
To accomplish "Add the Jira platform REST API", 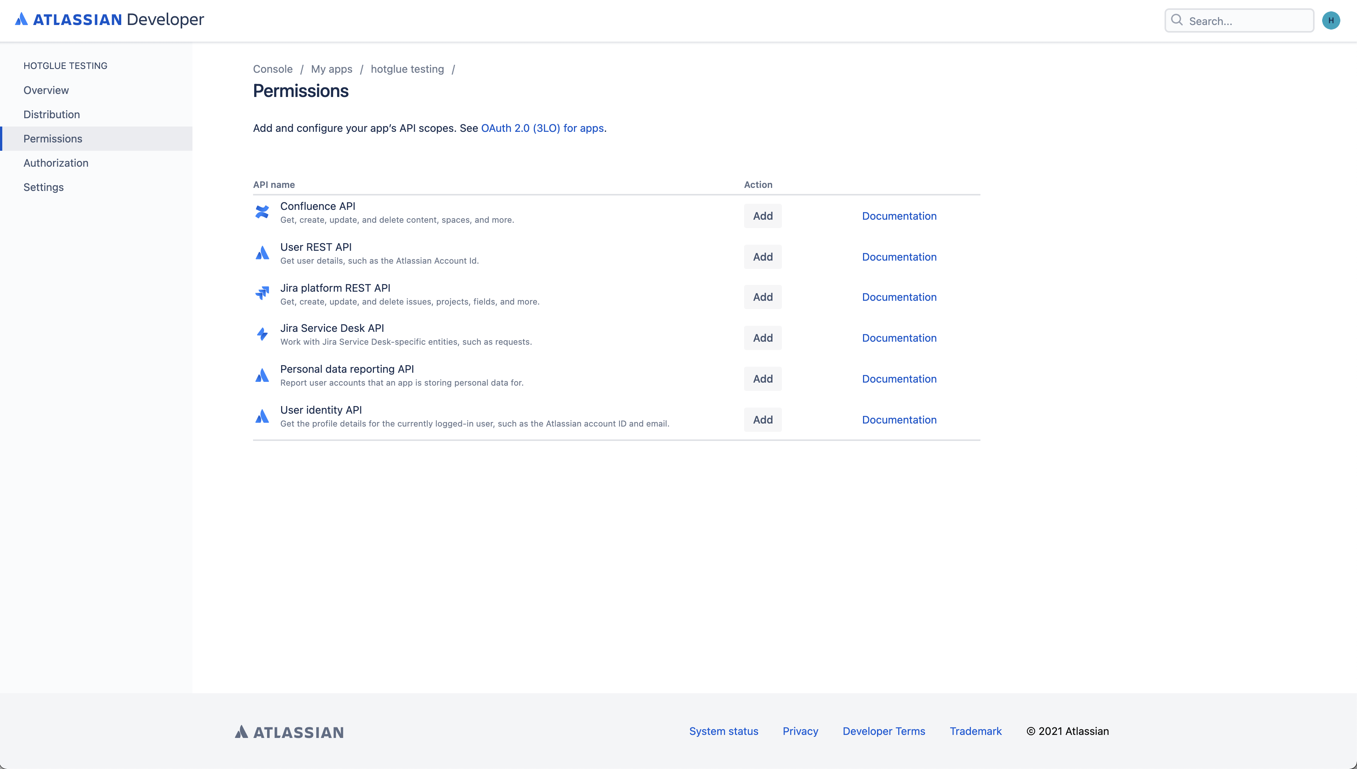I will click(x=763, y=297).
